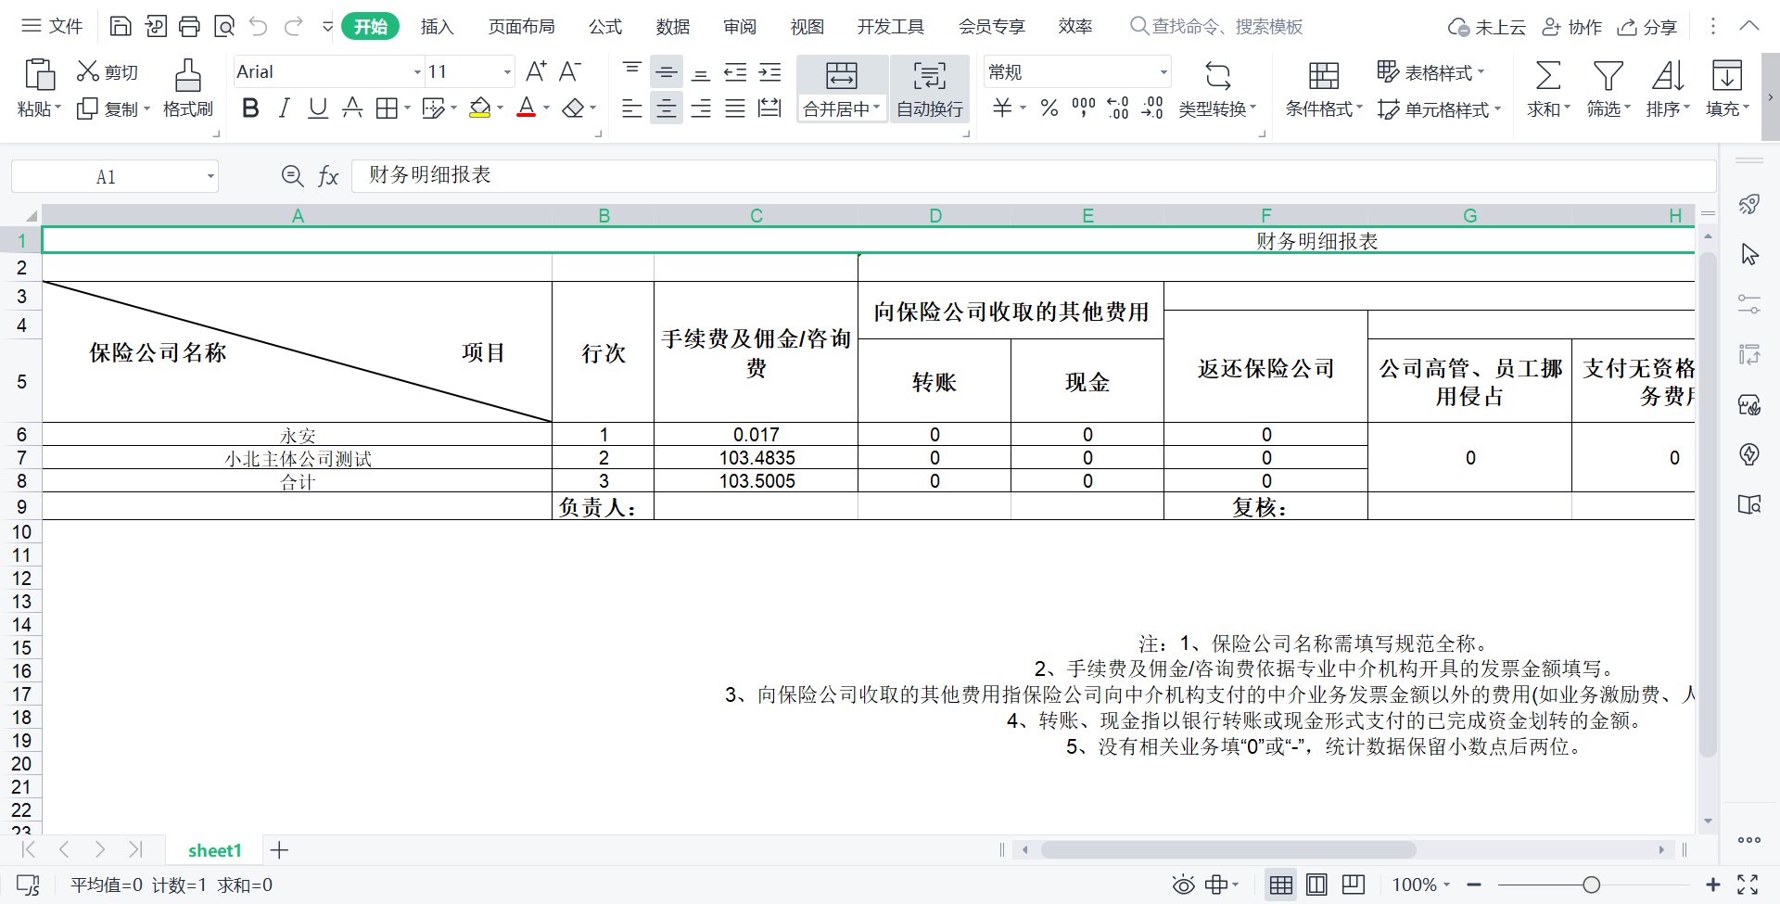Click the command search box
Viewport: 1780px width, 904px height.
[x=1216, y=26]
